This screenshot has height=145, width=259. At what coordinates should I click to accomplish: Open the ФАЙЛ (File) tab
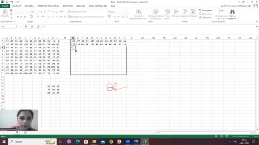[5, 6]
